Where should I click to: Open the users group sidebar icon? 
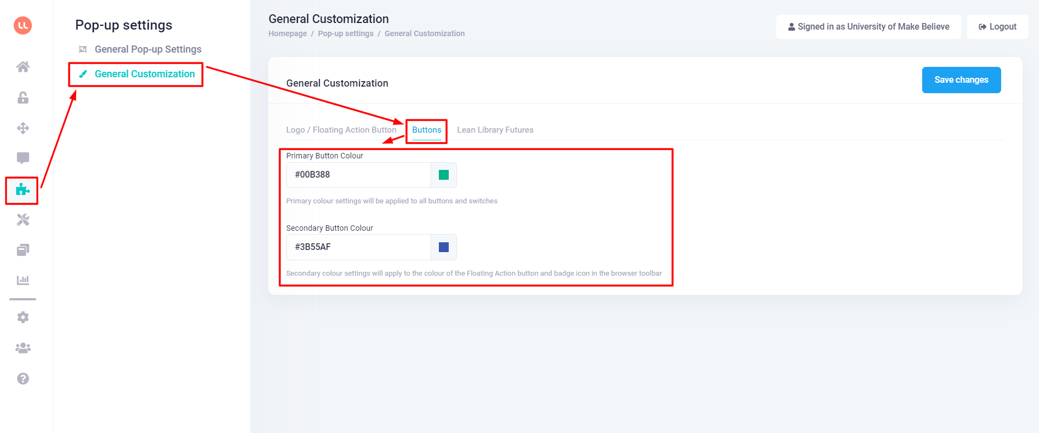click(x=22, y=348)
